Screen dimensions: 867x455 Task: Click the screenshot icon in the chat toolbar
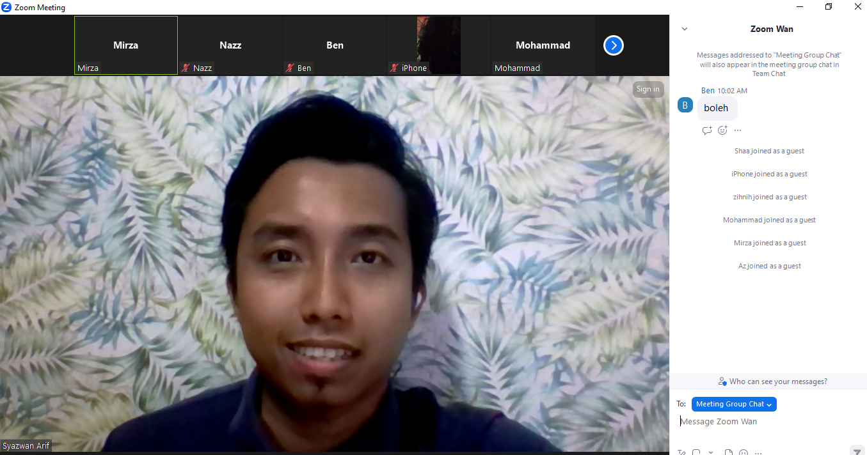coord(696,452)
